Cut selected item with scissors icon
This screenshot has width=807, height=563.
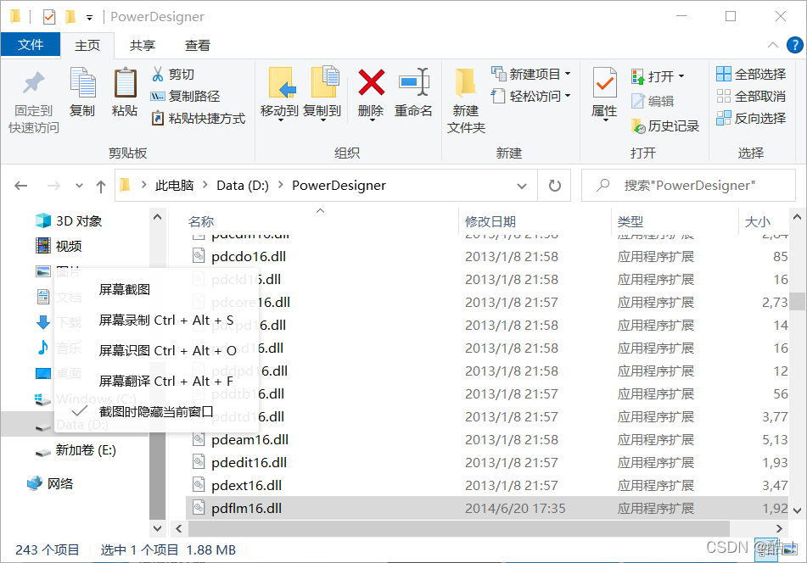pyautogui.click(x=173, y=74)
